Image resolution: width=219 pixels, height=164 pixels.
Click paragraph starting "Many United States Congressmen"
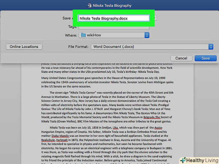[107, 82]
